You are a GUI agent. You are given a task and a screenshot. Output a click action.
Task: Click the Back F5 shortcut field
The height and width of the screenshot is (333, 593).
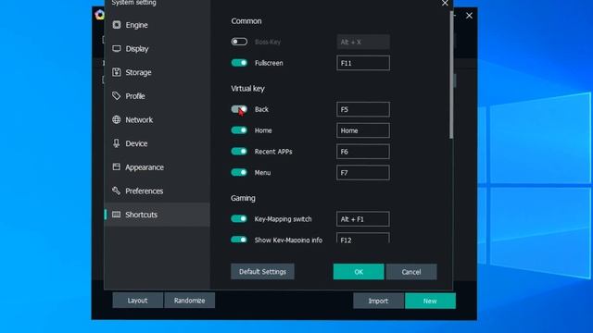[x=363, y=109]
